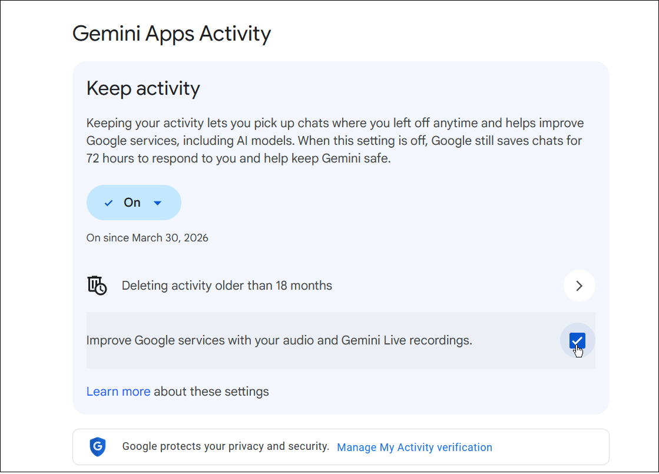This screenshot has height=474, width=659.
Task: Click the Keep activity heading
Action: (143, 88)
